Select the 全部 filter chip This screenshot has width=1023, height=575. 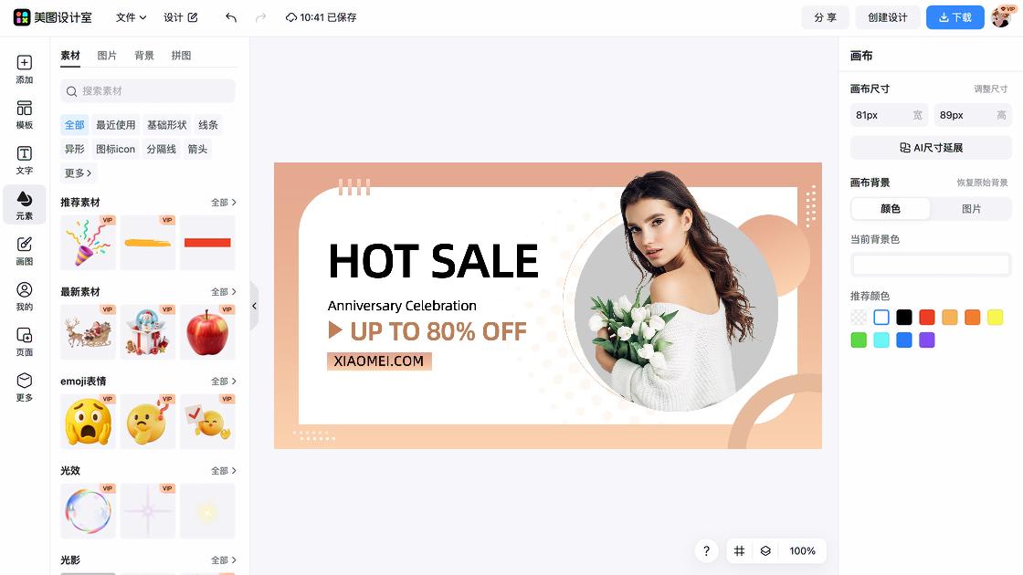click(74, 124)
